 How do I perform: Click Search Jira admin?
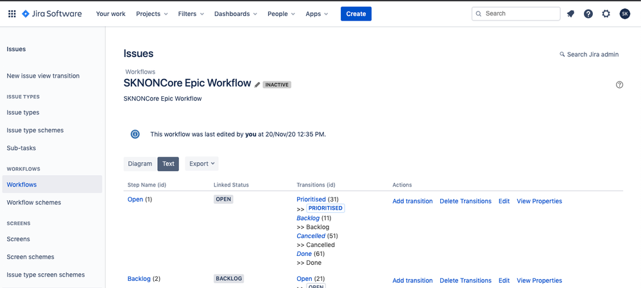pyautogui.click(x=589, y=55)
